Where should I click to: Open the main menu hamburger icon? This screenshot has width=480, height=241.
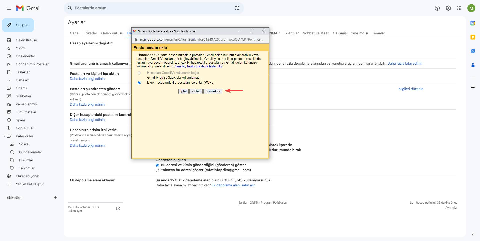pos(9,8)
